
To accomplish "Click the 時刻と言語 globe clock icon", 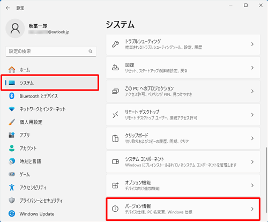I will [12, 161].
